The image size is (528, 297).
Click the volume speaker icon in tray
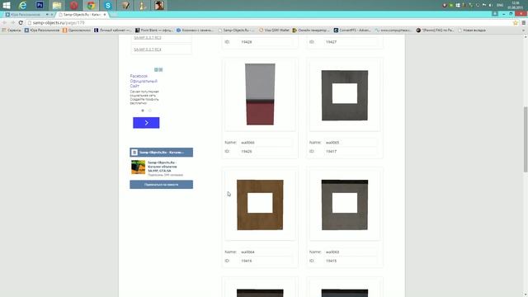pyautogui.click(x=491, y=5)
